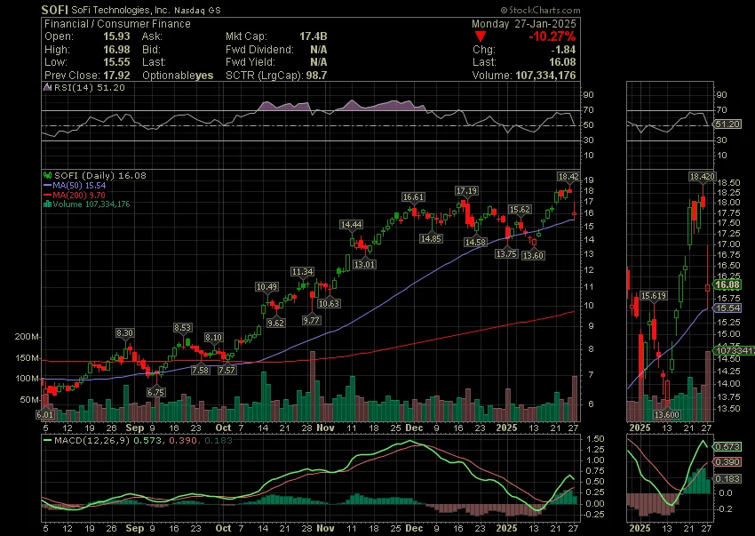Click the 14.44 price label

[351, 225]
